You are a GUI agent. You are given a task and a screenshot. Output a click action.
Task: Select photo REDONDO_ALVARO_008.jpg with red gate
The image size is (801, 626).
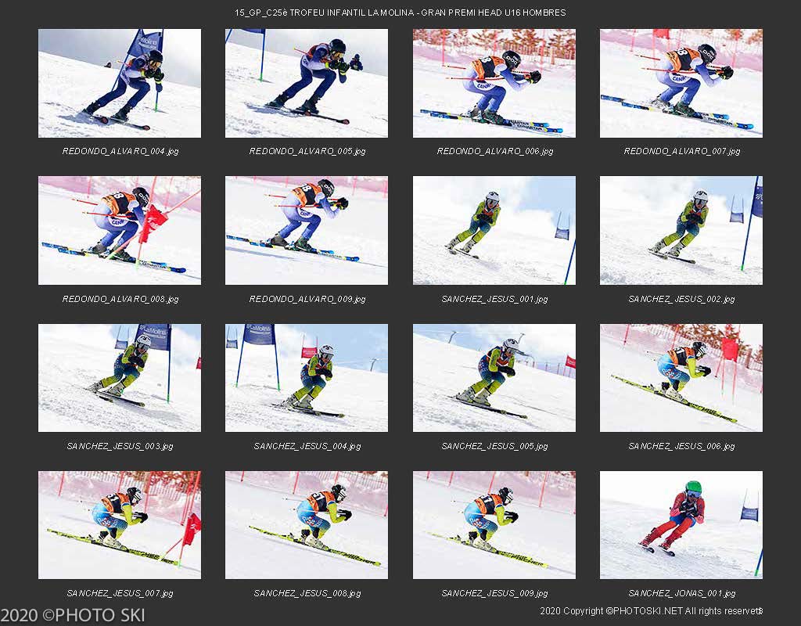(120, 231)
